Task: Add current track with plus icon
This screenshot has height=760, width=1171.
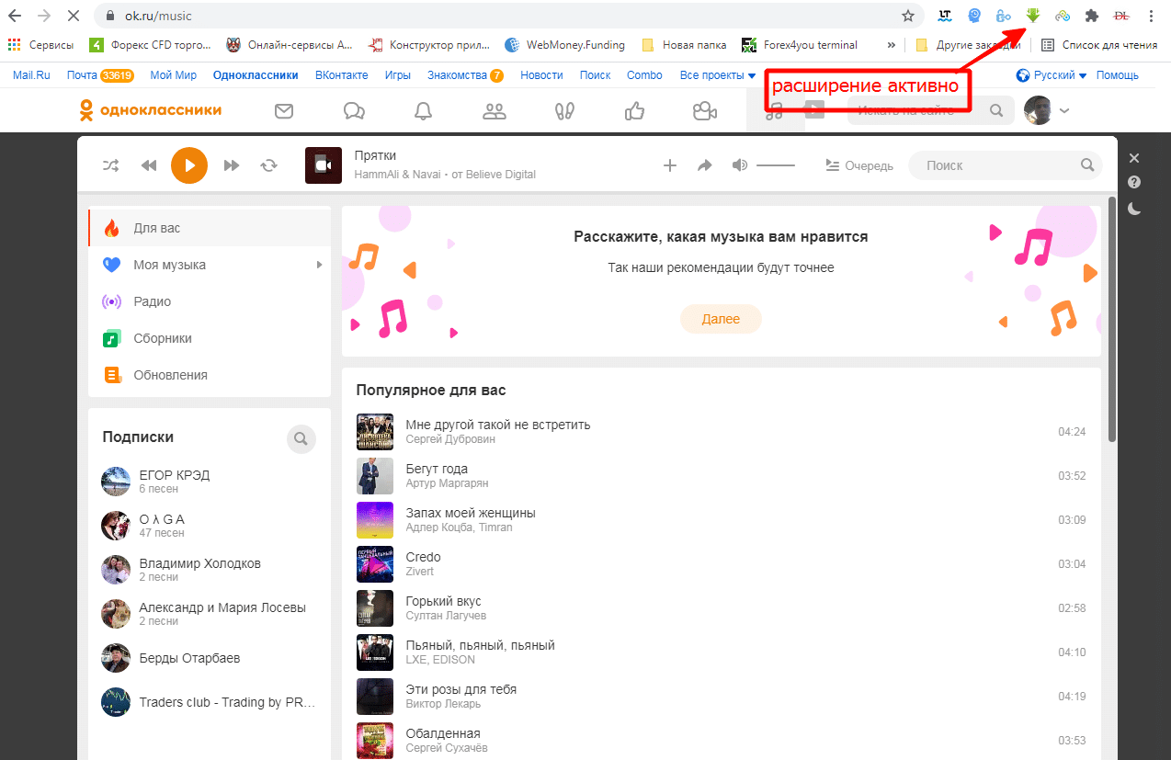Action: pyautogui.click(x=670, y=165)
